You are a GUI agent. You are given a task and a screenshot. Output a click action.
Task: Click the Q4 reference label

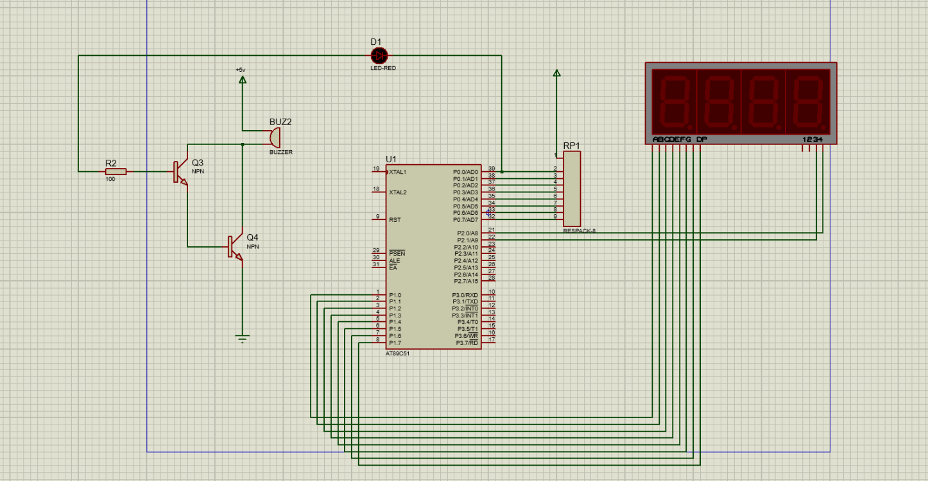coord(252,237)
